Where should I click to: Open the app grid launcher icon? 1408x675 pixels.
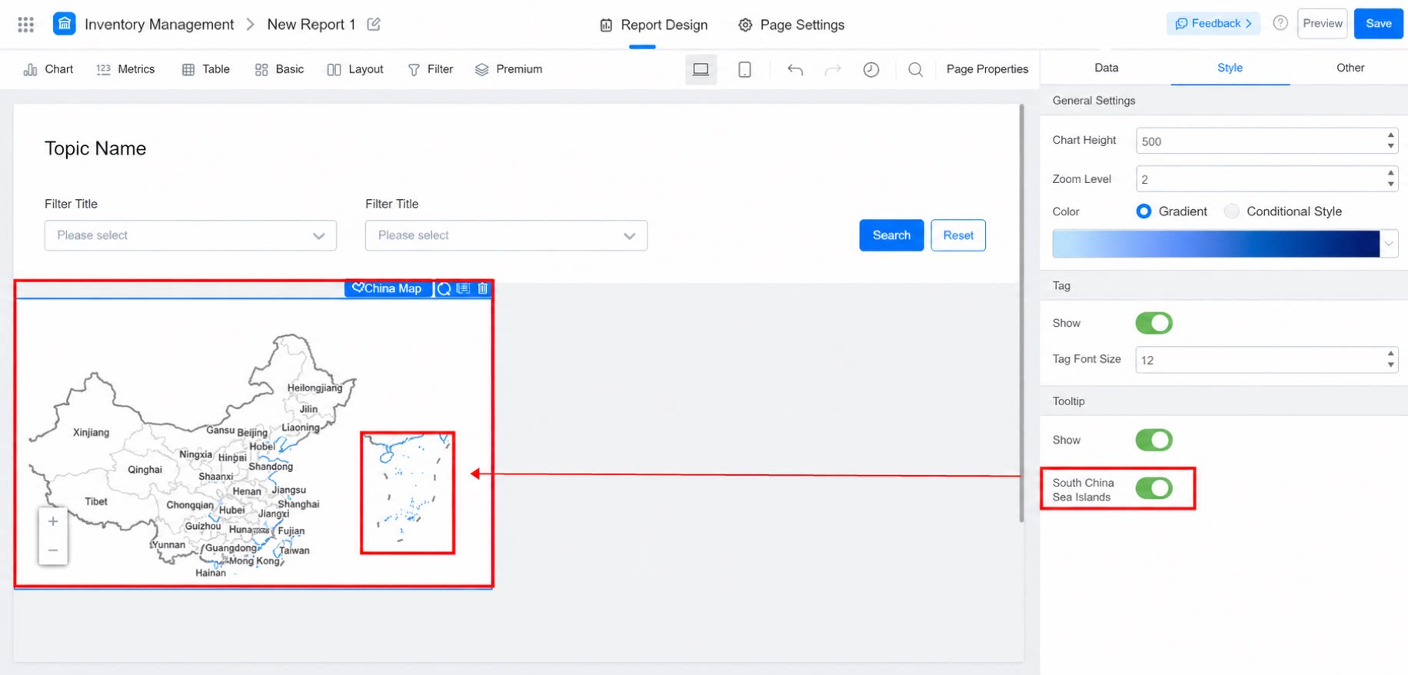tap(25, 25)
